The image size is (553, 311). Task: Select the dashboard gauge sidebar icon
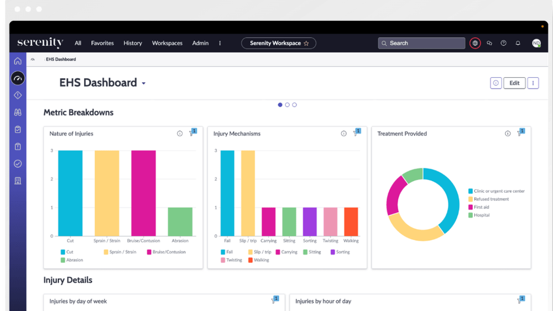point(18,78)
